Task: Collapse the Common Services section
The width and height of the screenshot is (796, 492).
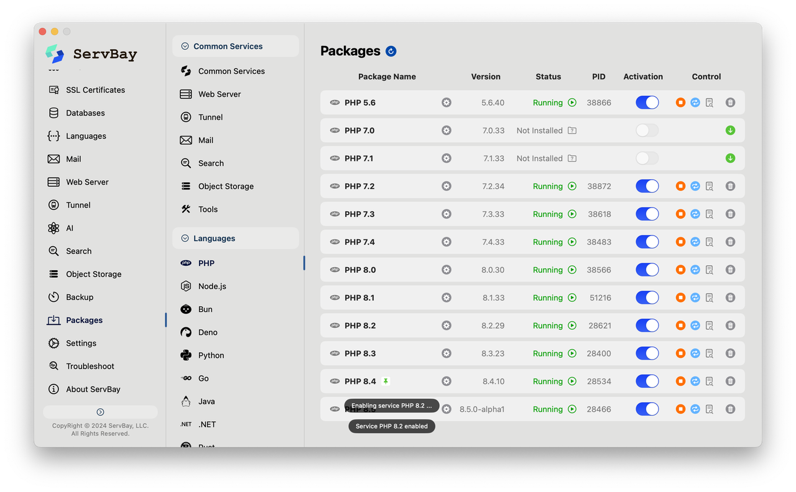Action: 185,46
